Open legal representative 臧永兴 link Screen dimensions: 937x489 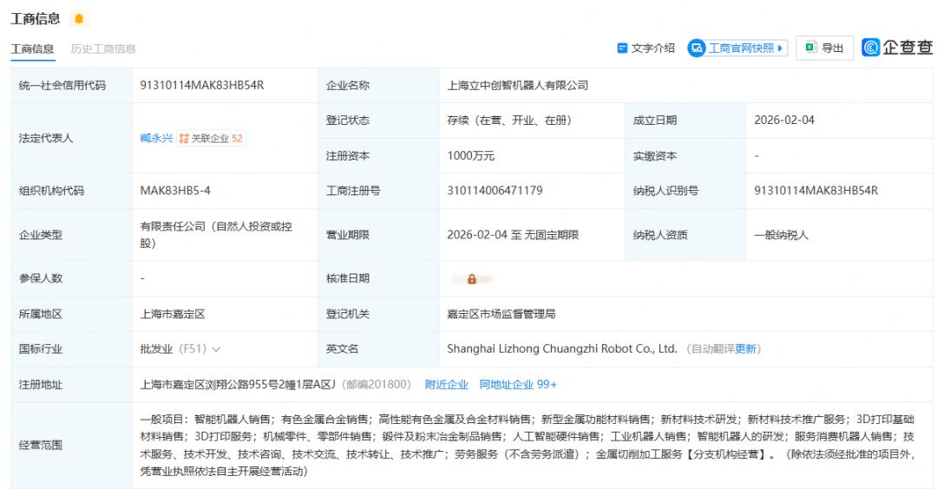point(156,138)
